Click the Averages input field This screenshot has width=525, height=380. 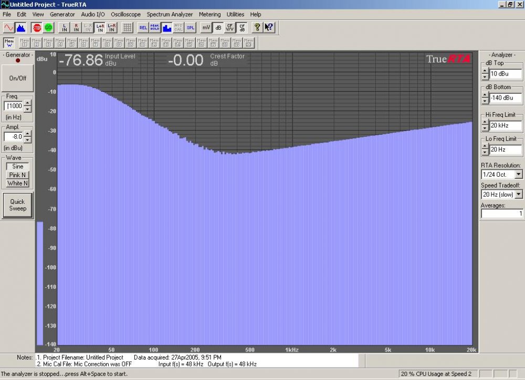coord(502,213)
